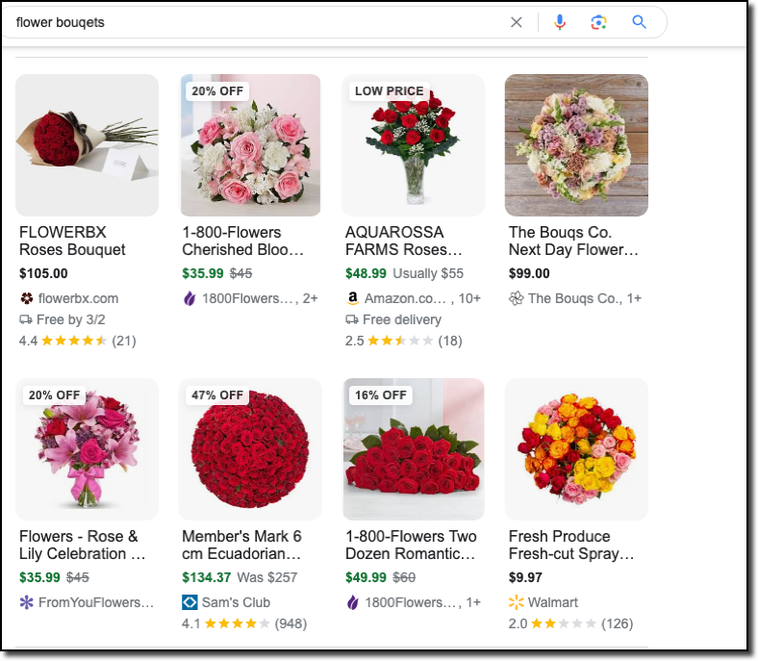Click the 2.0 star rating with (126) reviews
Viewport: 758px width, 661px height.
point(571,623)
